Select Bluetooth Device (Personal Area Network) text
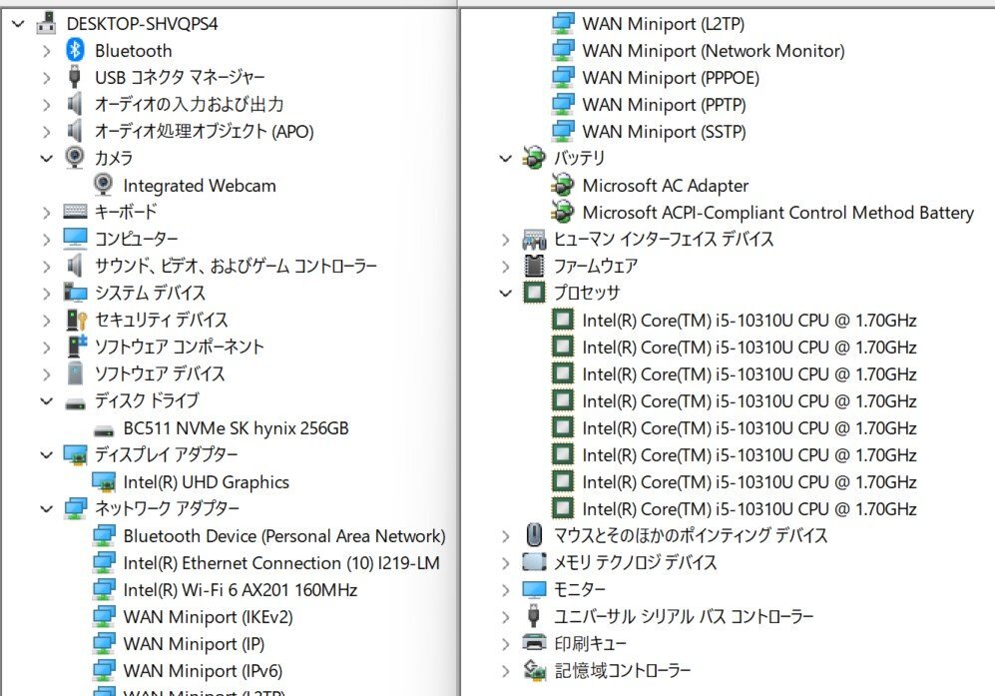Screen dimensions: 995x696 [x=284, y=536]
